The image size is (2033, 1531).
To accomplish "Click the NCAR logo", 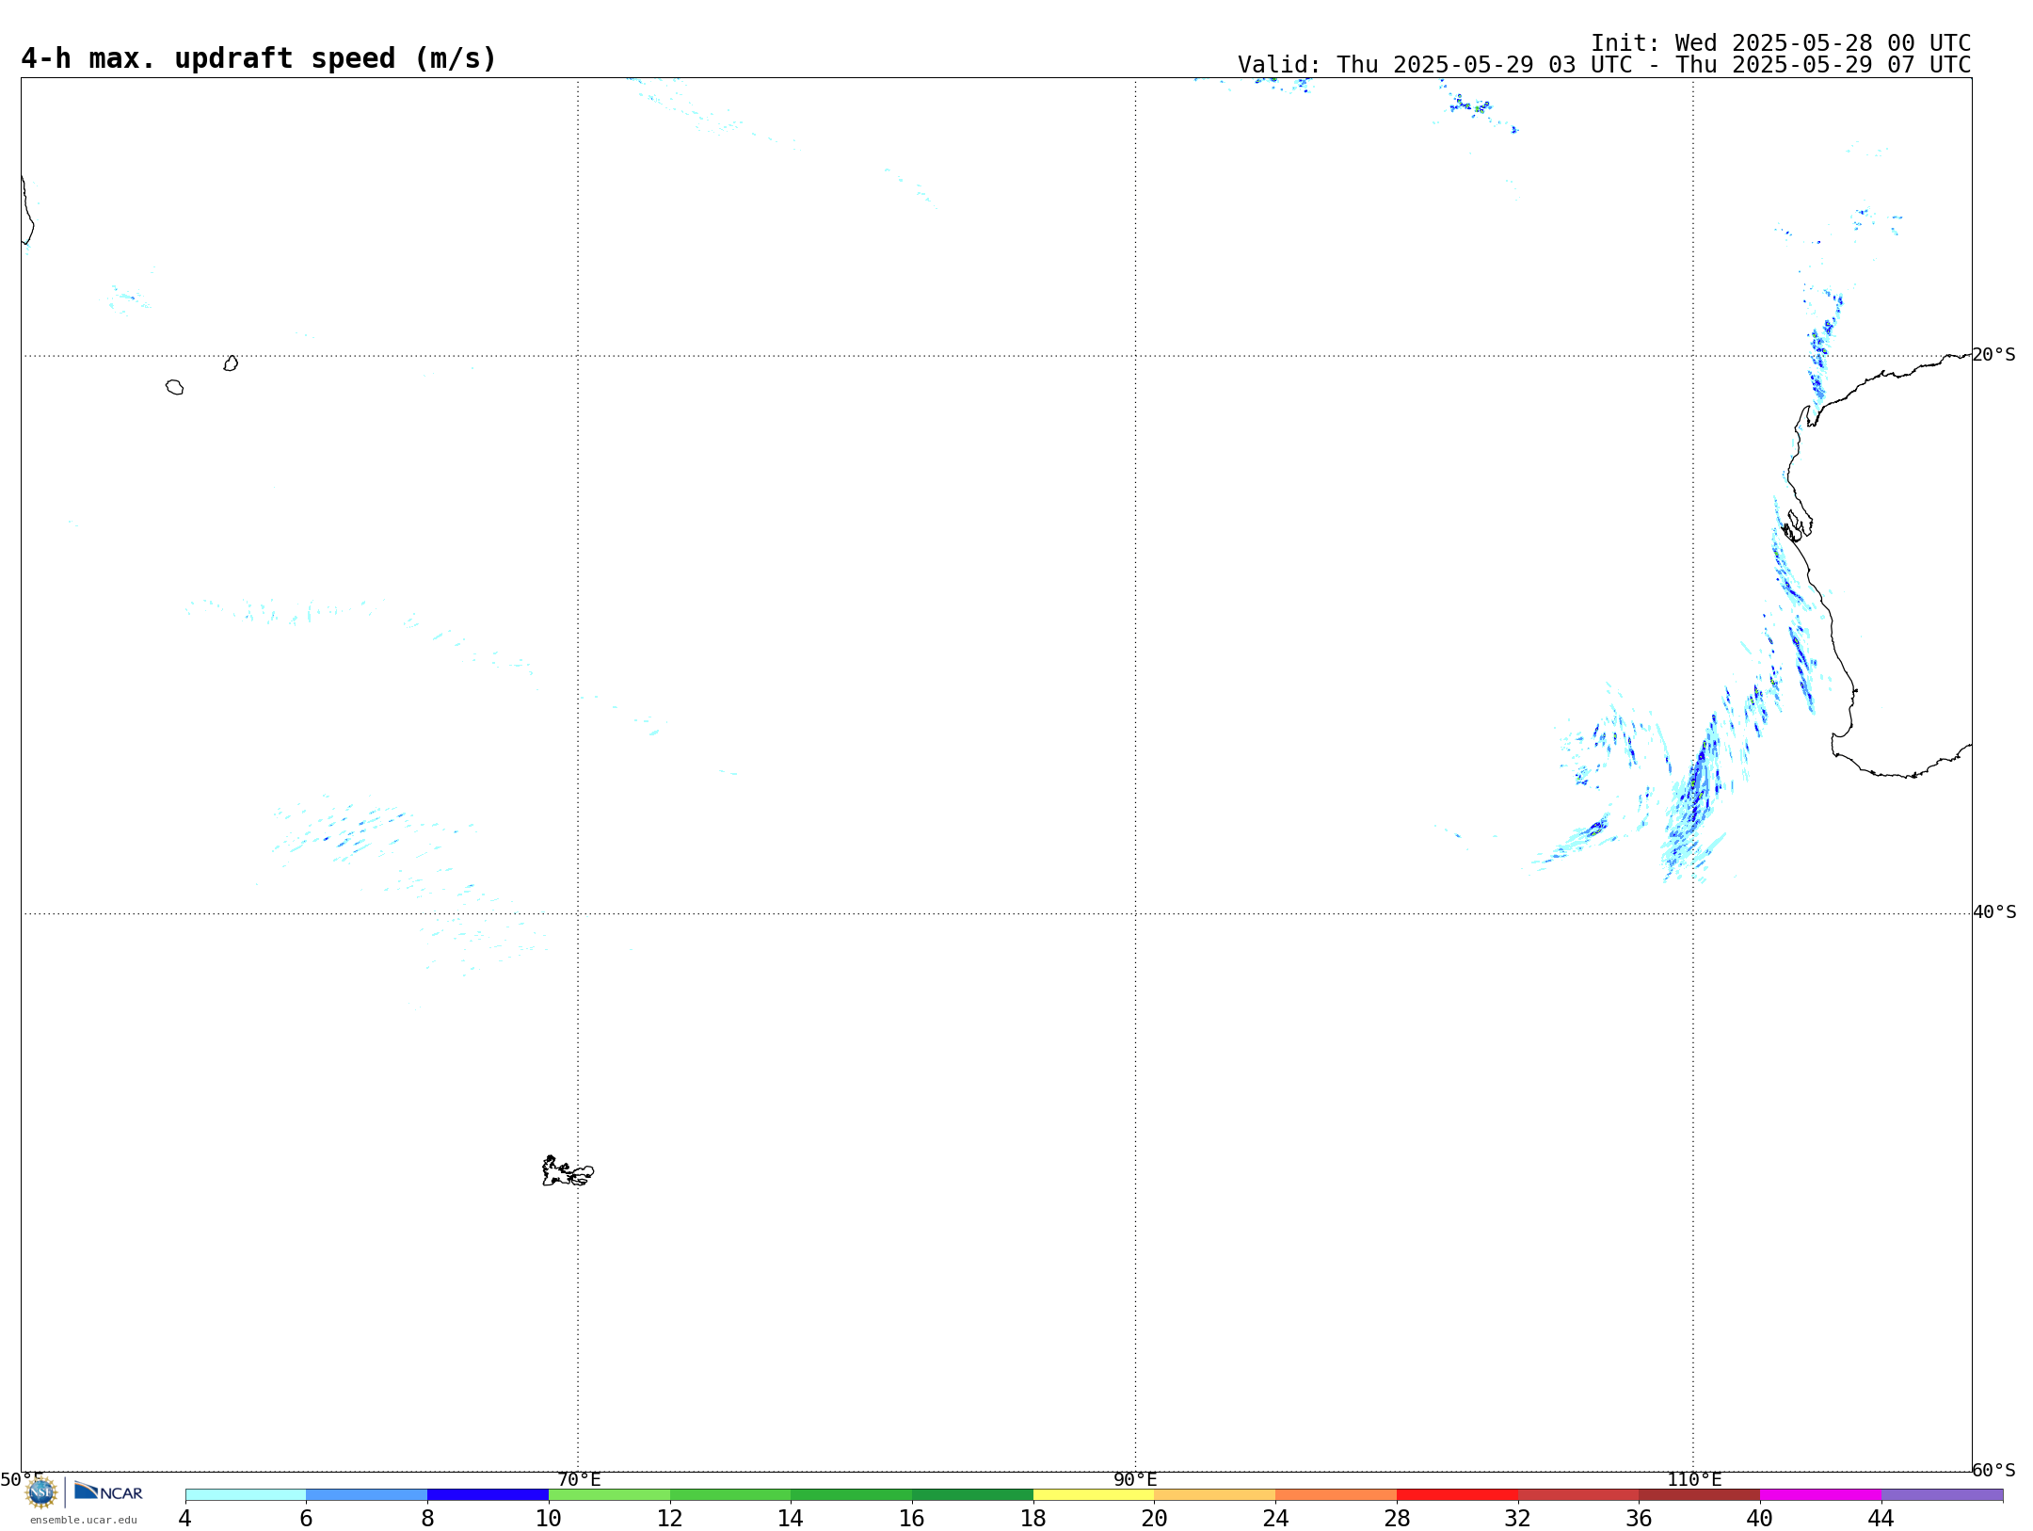I will (x=108, y=1491).
